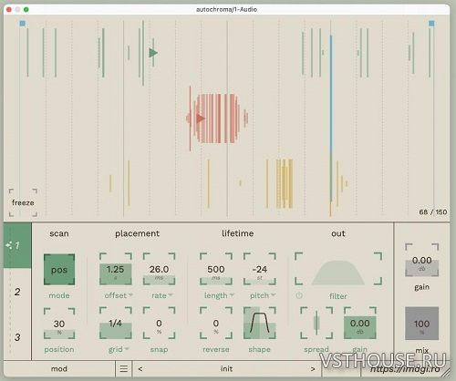Toggle the freeze button
The height and width of the screenshot is (381, 456).
point(23,202)
